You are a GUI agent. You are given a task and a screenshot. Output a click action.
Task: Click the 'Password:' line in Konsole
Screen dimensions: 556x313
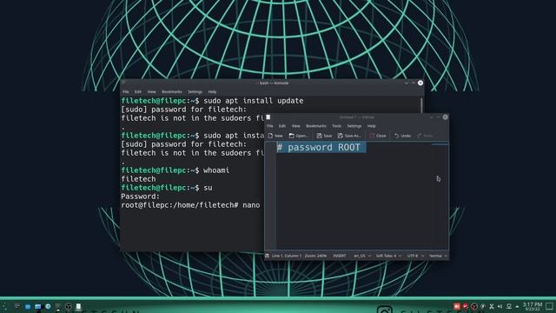[x=141, y=196]
